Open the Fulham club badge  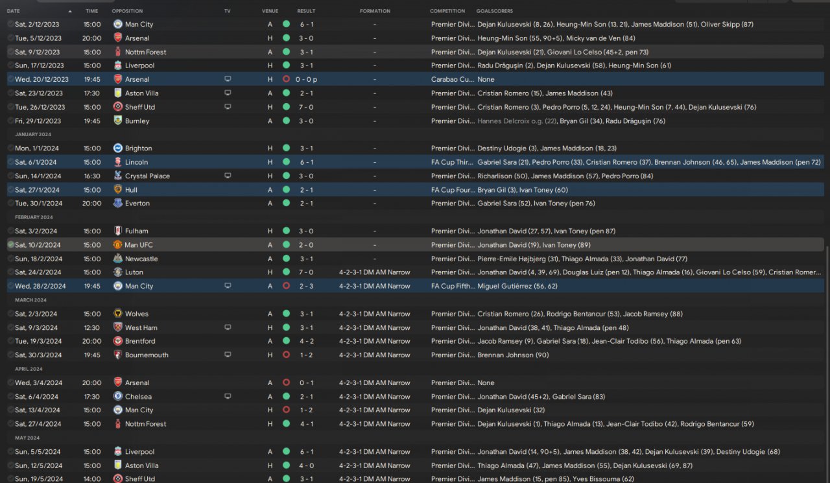click(118, 231)
